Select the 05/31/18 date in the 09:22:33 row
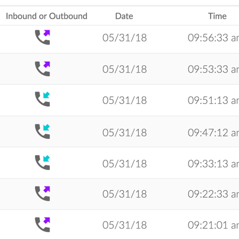Image resolution: width=239 pixels, height=239 pixels. (x=125, y=194)
